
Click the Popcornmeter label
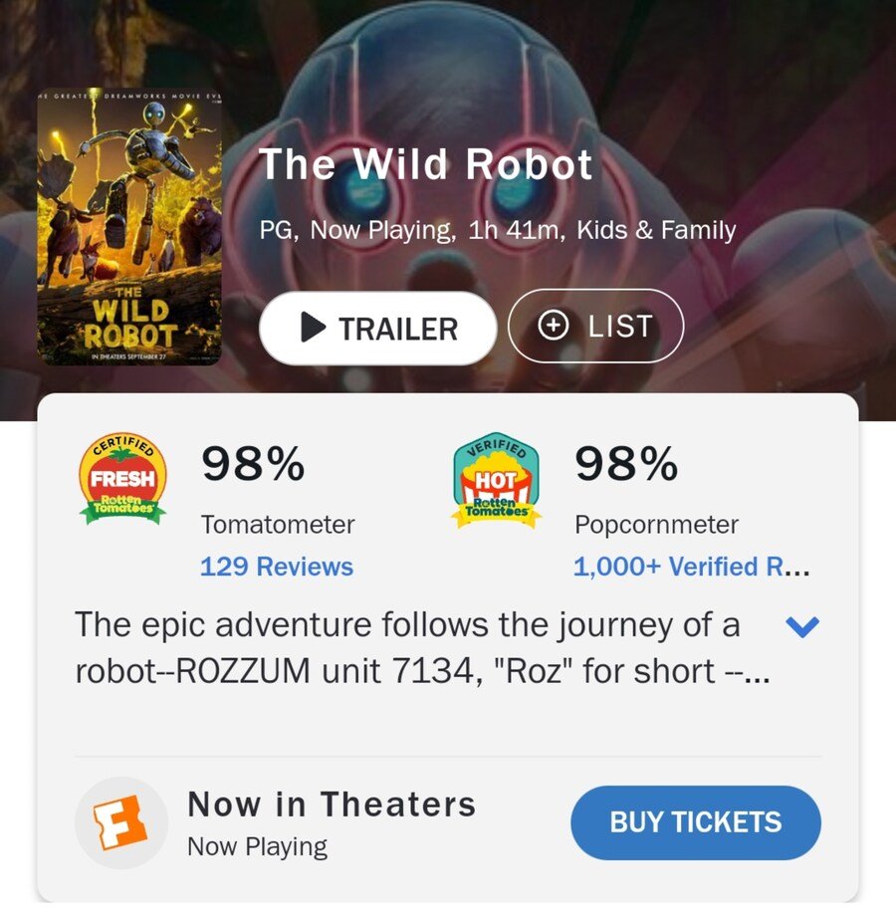click(x=656, y=524)
